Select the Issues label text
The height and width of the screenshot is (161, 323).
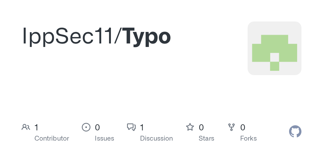104,138
